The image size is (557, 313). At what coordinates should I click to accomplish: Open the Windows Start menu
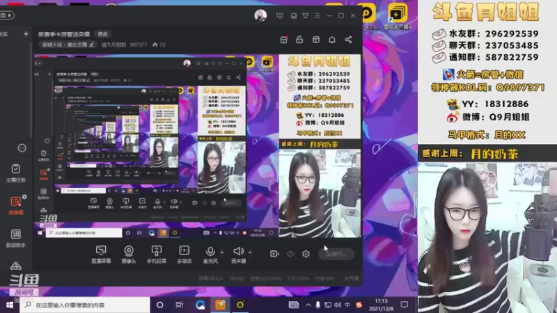tap(10, 305)
